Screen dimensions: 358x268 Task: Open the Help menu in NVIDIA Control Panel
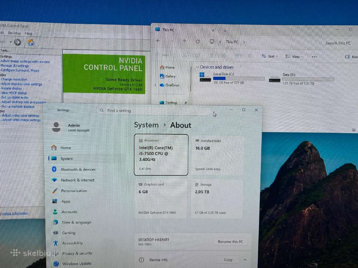tap(29, 34)
